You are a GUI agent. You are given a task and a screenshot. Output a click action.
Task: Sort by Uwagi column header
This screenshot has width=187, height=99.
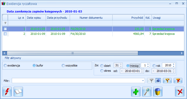coord(168,18)
